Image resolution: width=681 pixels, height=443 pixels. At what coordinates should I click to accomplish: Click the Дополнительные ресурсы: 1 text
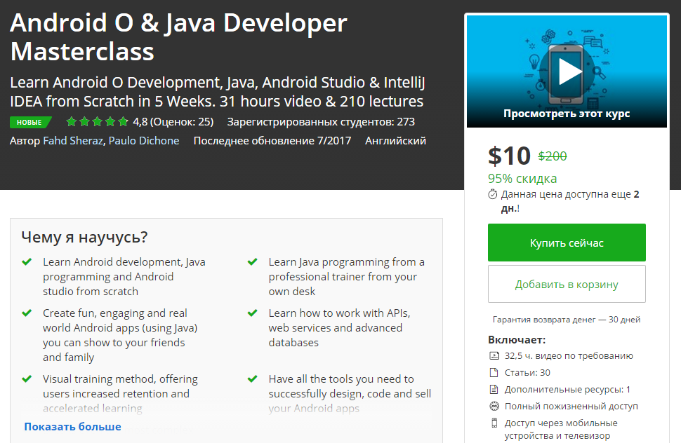pyautogui.click(x=567, y=389)
